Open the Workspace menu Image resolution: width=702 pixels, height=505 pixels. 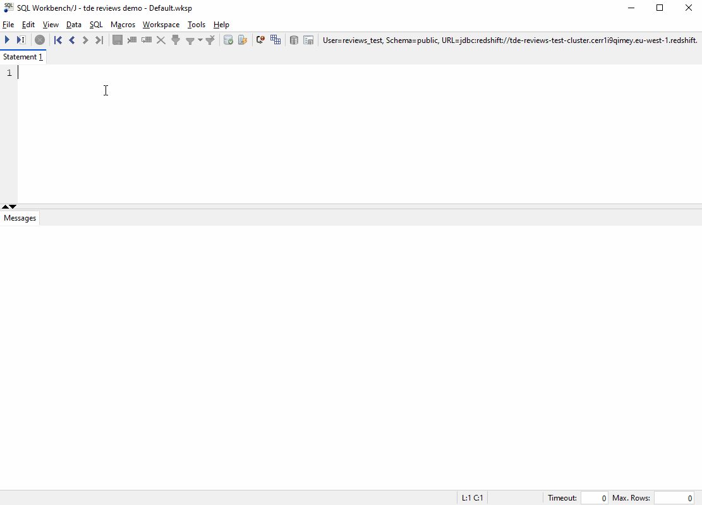160,25
